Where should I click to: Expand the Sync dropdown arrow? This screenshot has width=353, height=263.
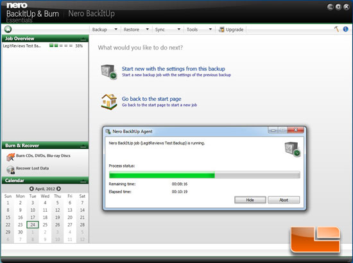click(x=179, y=30)
